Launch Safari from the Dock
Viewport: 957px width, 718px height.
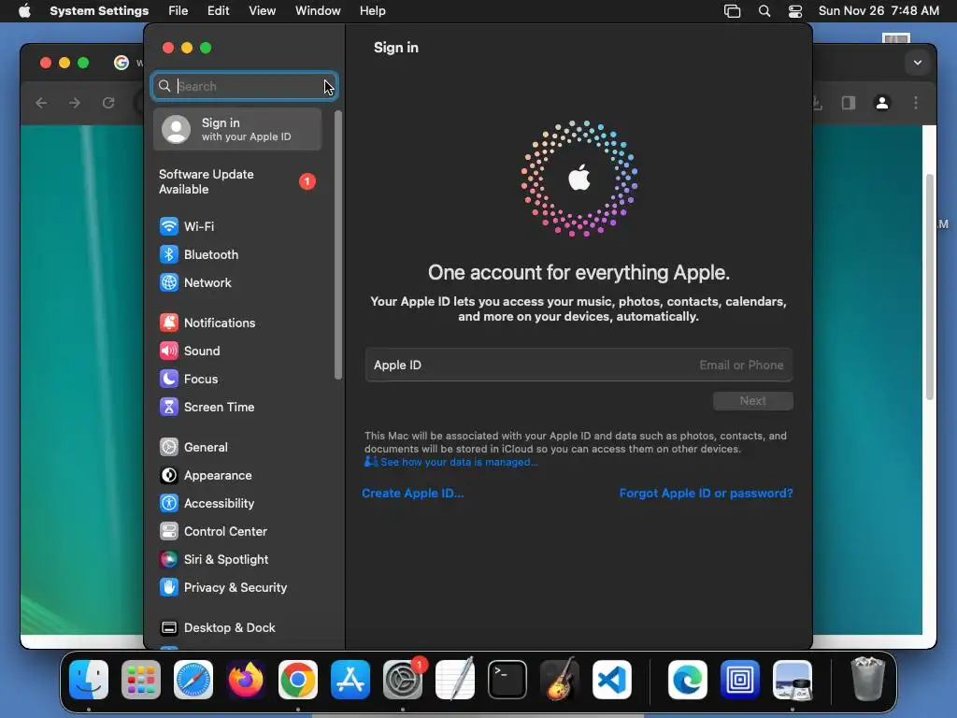pyautogui.click(x=193, y=680)
